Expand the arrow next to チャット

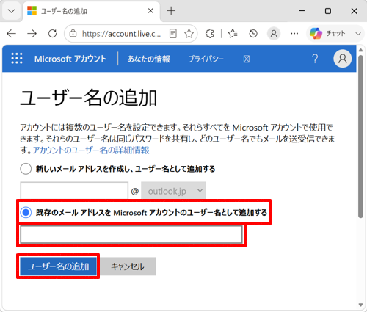coord(358,34)
